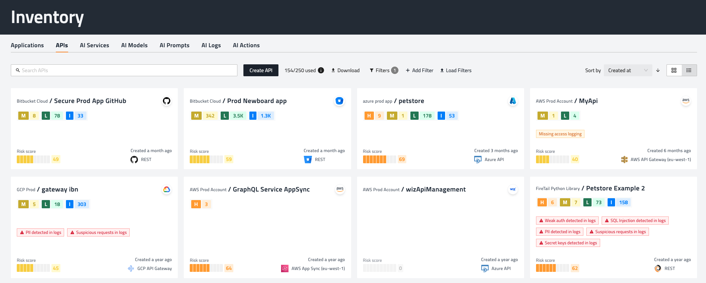The height and width of the screenshot is (283, 706).
Task: Click the FireTail Python Library label
Action: (x=558, y=189)
